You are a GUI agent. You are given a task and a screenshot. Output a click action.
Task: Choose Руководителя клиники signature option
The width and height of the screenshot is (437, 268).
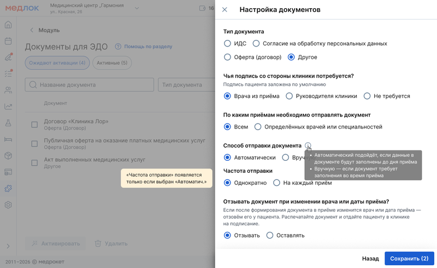click(x=321, y=96)
